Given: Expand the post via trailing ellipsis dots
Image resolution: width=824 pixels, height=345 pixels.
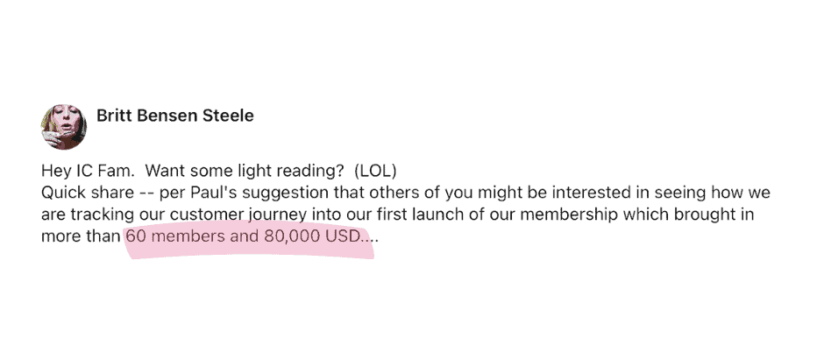Looking at the screenshot, I should point(371,236).
